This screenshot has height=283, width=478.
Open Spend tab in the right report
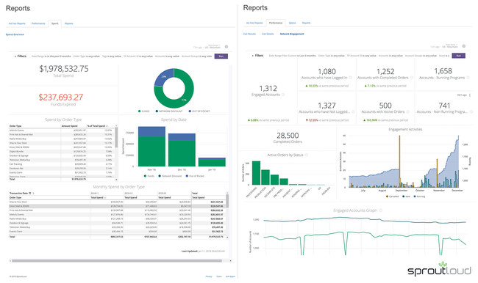293,23
